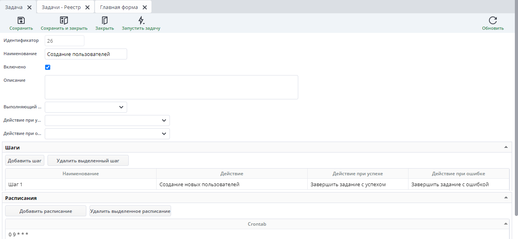Click Завершить задание с успехом cell
The width and height of the screenshot is (518, 239).
pyautogui.click(x=358, y=184)
